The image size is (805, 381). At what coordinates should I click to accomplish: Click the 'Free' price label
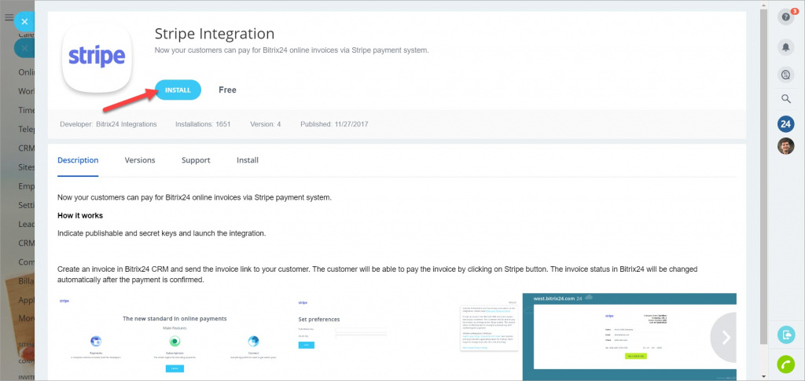227,90
